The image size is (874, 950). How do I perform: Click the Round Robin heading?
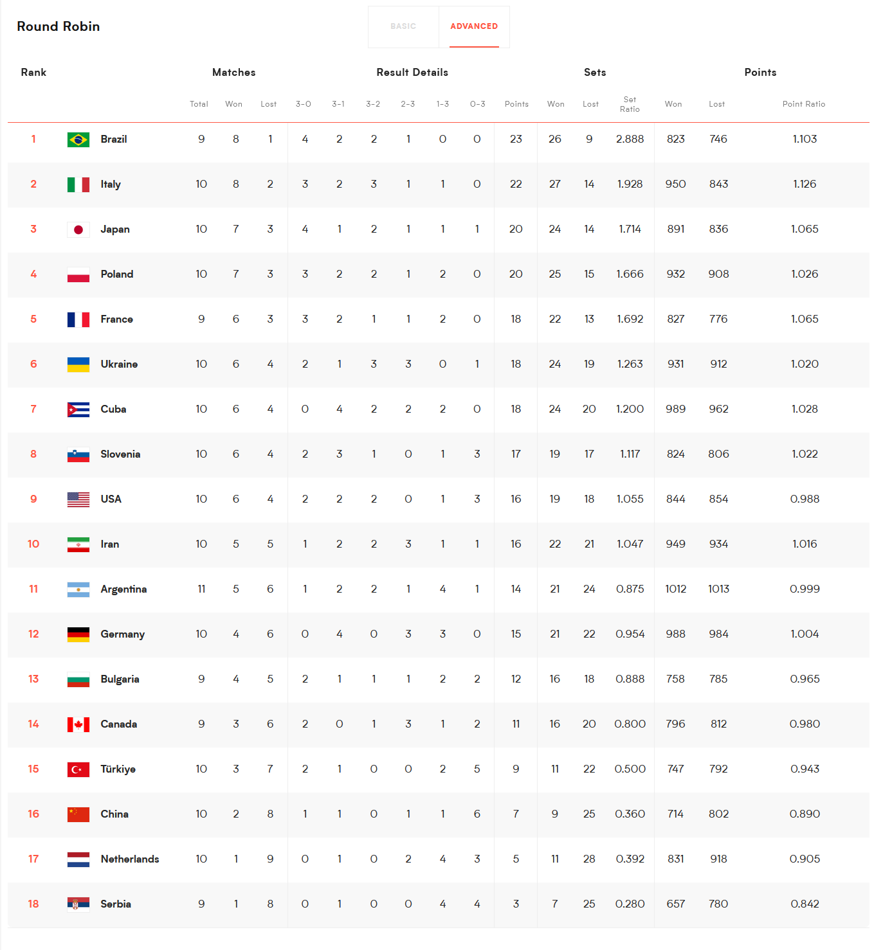[59, 26]
